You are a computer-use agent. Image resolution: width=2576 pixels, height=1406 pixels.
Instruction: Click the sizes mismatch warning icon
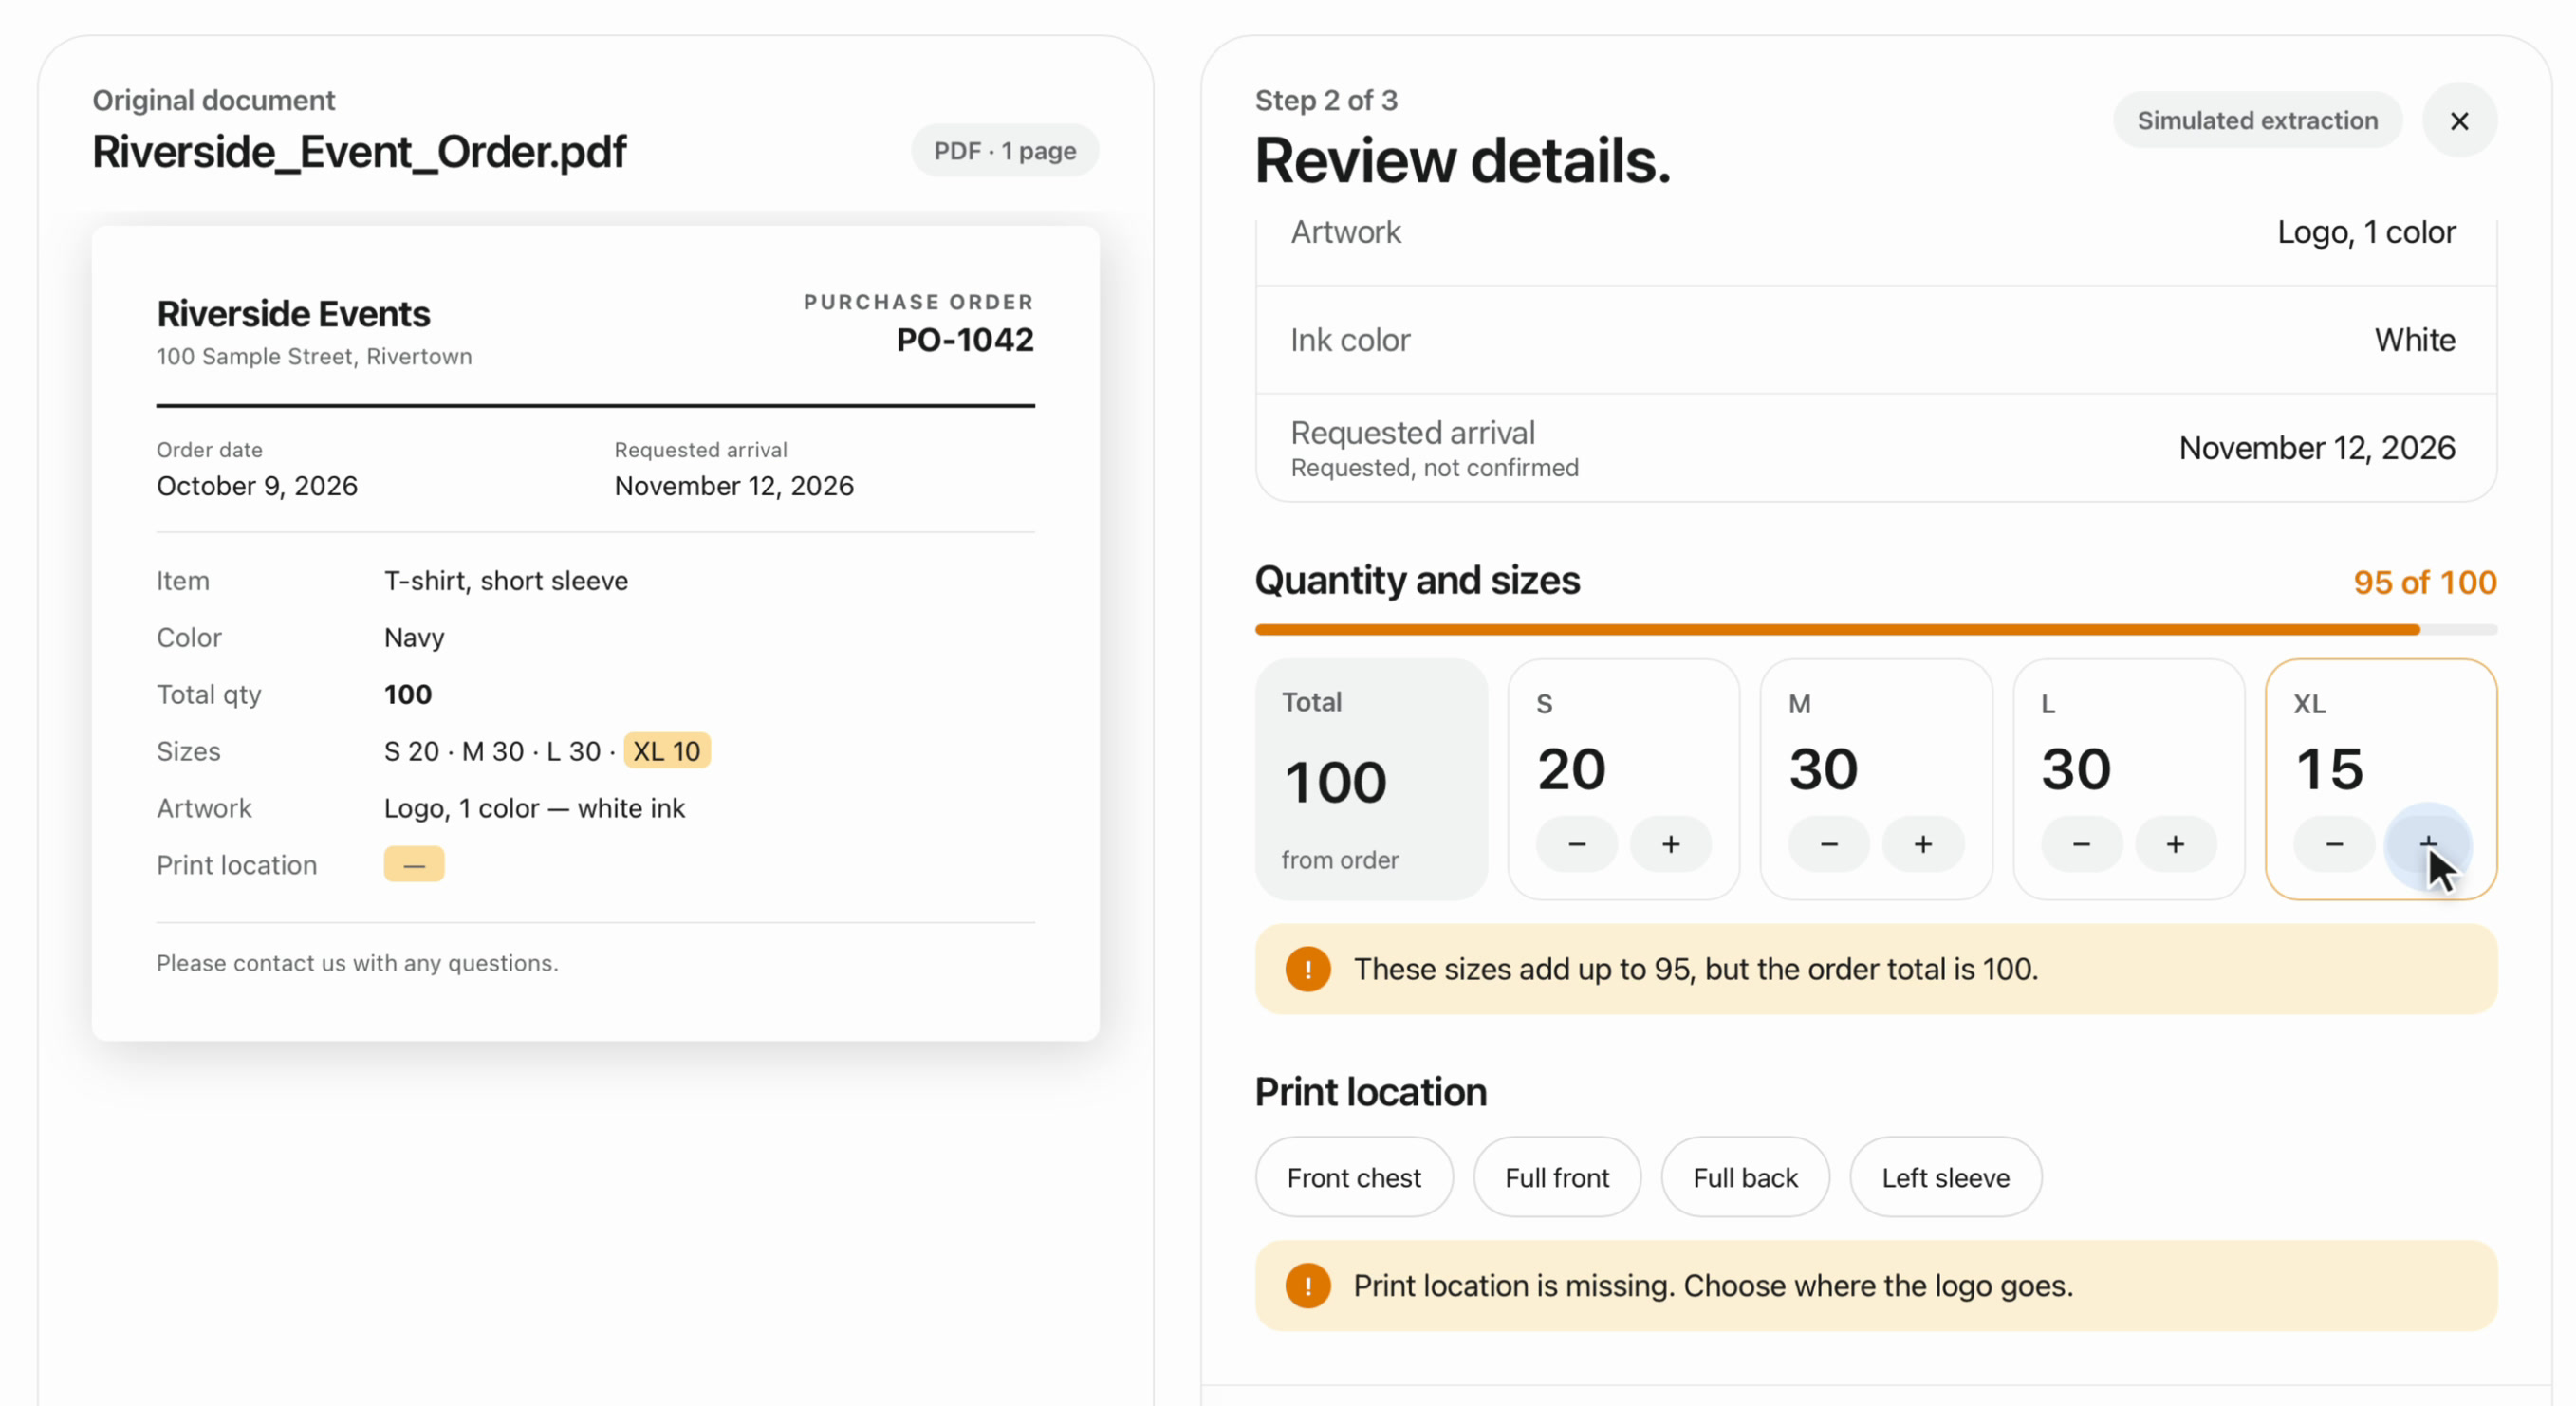click(1308, 969)
